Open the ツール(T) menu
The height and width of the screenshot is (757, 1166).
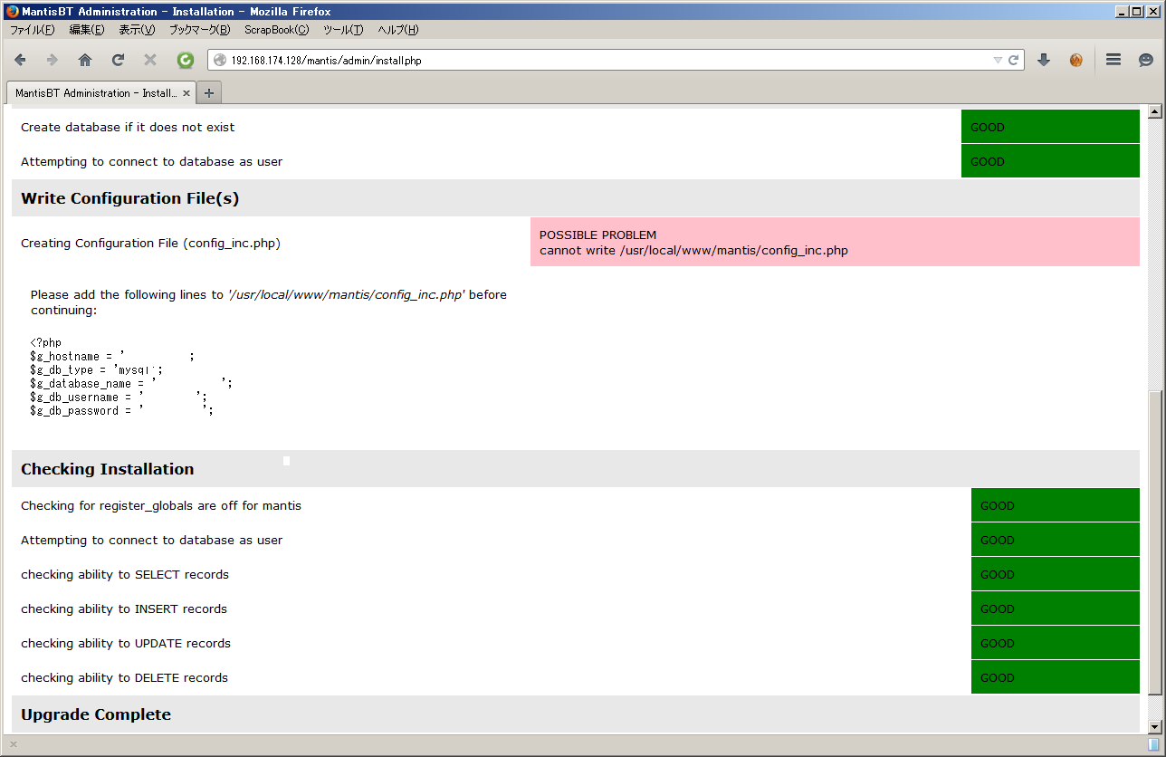pos(343,30)
